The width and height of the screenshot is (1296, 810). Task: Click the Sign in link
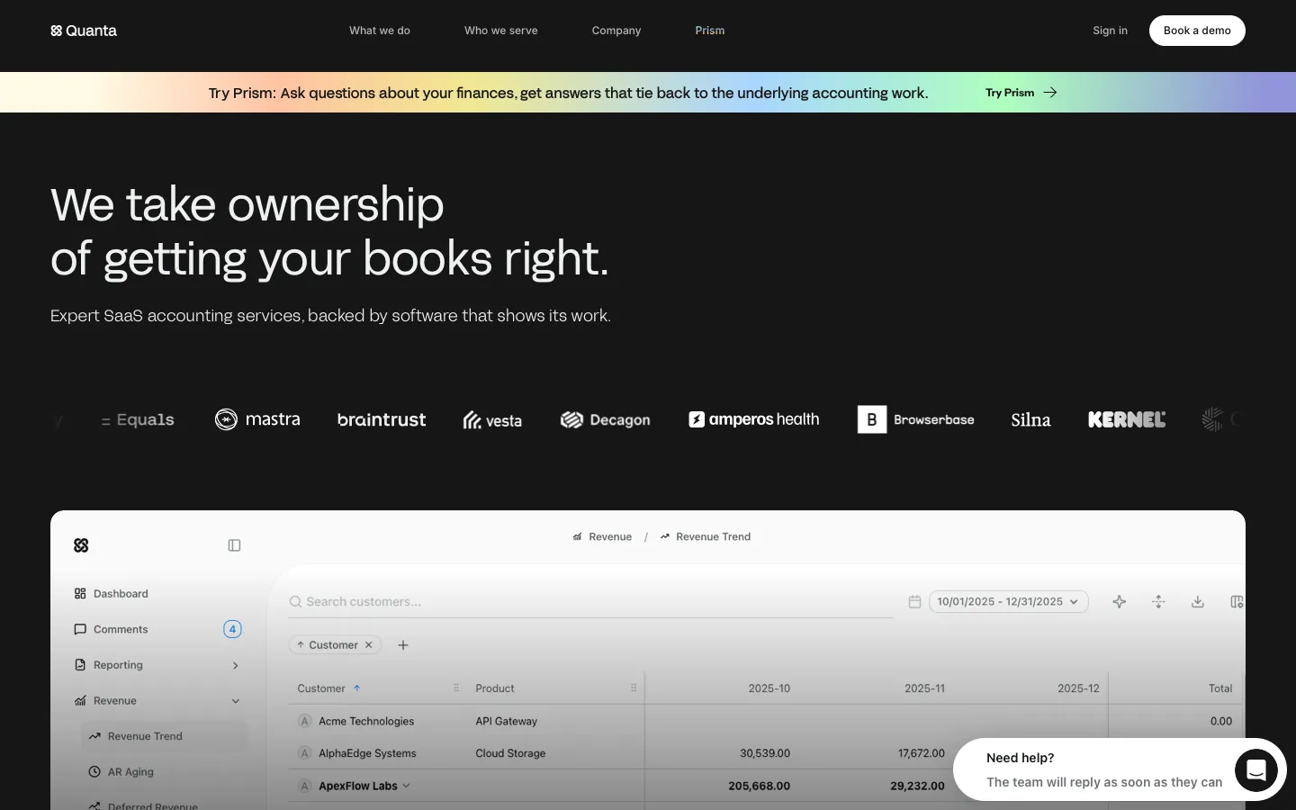click(1110, 31)
